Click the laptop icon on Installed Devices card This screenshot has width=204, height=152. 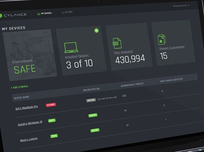(71, 48)
